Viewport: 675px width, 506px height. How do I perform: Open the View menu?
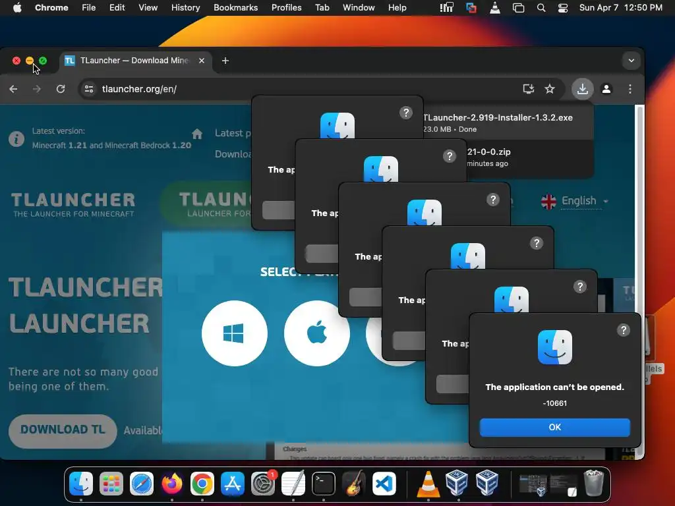(x=148, y=8)
